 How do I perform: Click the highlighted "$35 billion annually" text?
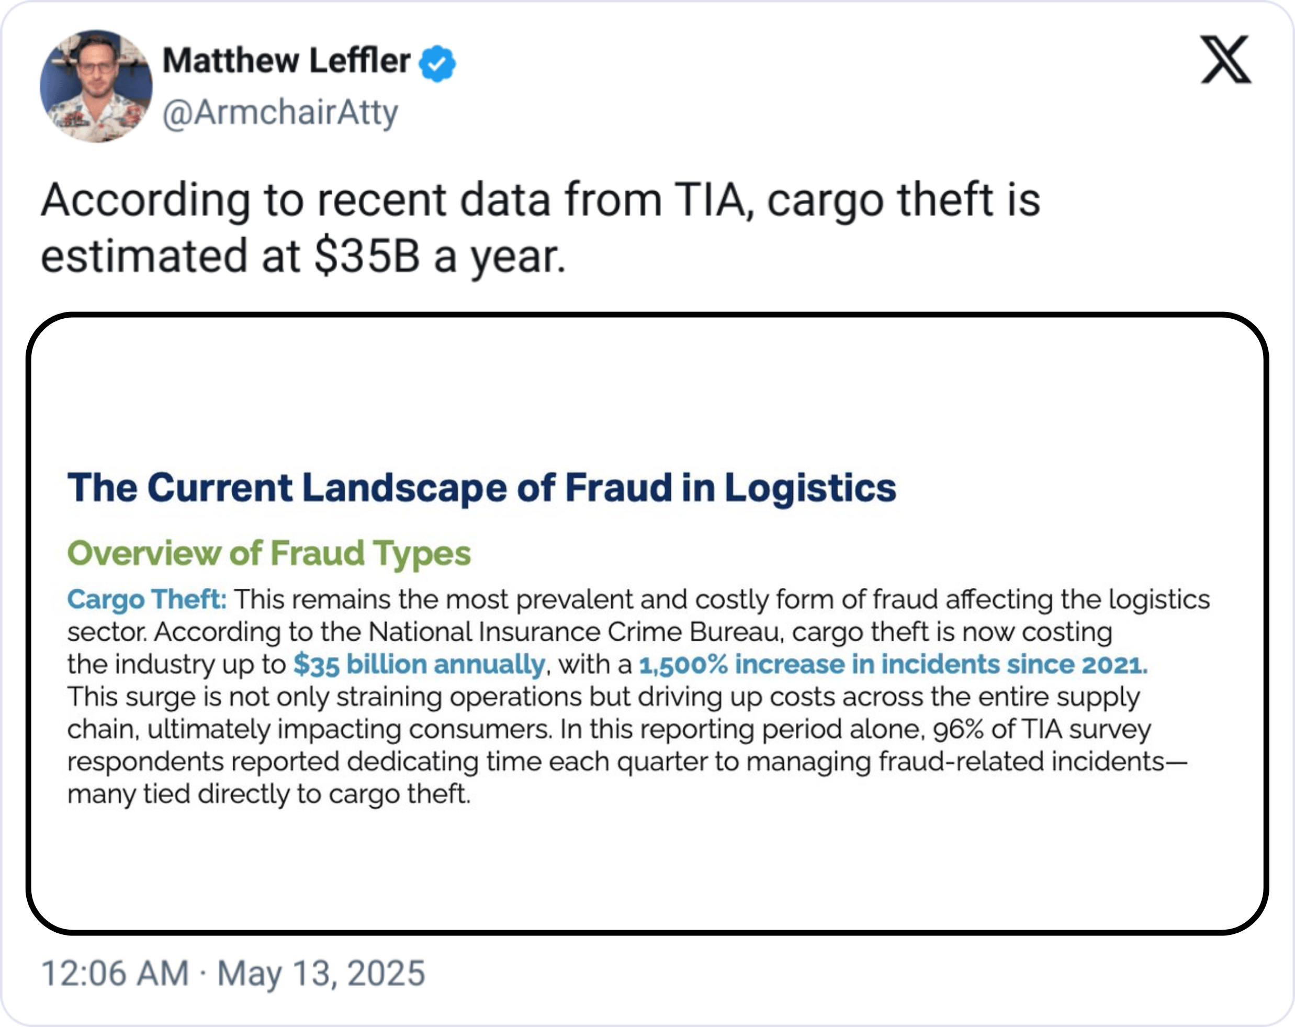click(x=419, y=664)
